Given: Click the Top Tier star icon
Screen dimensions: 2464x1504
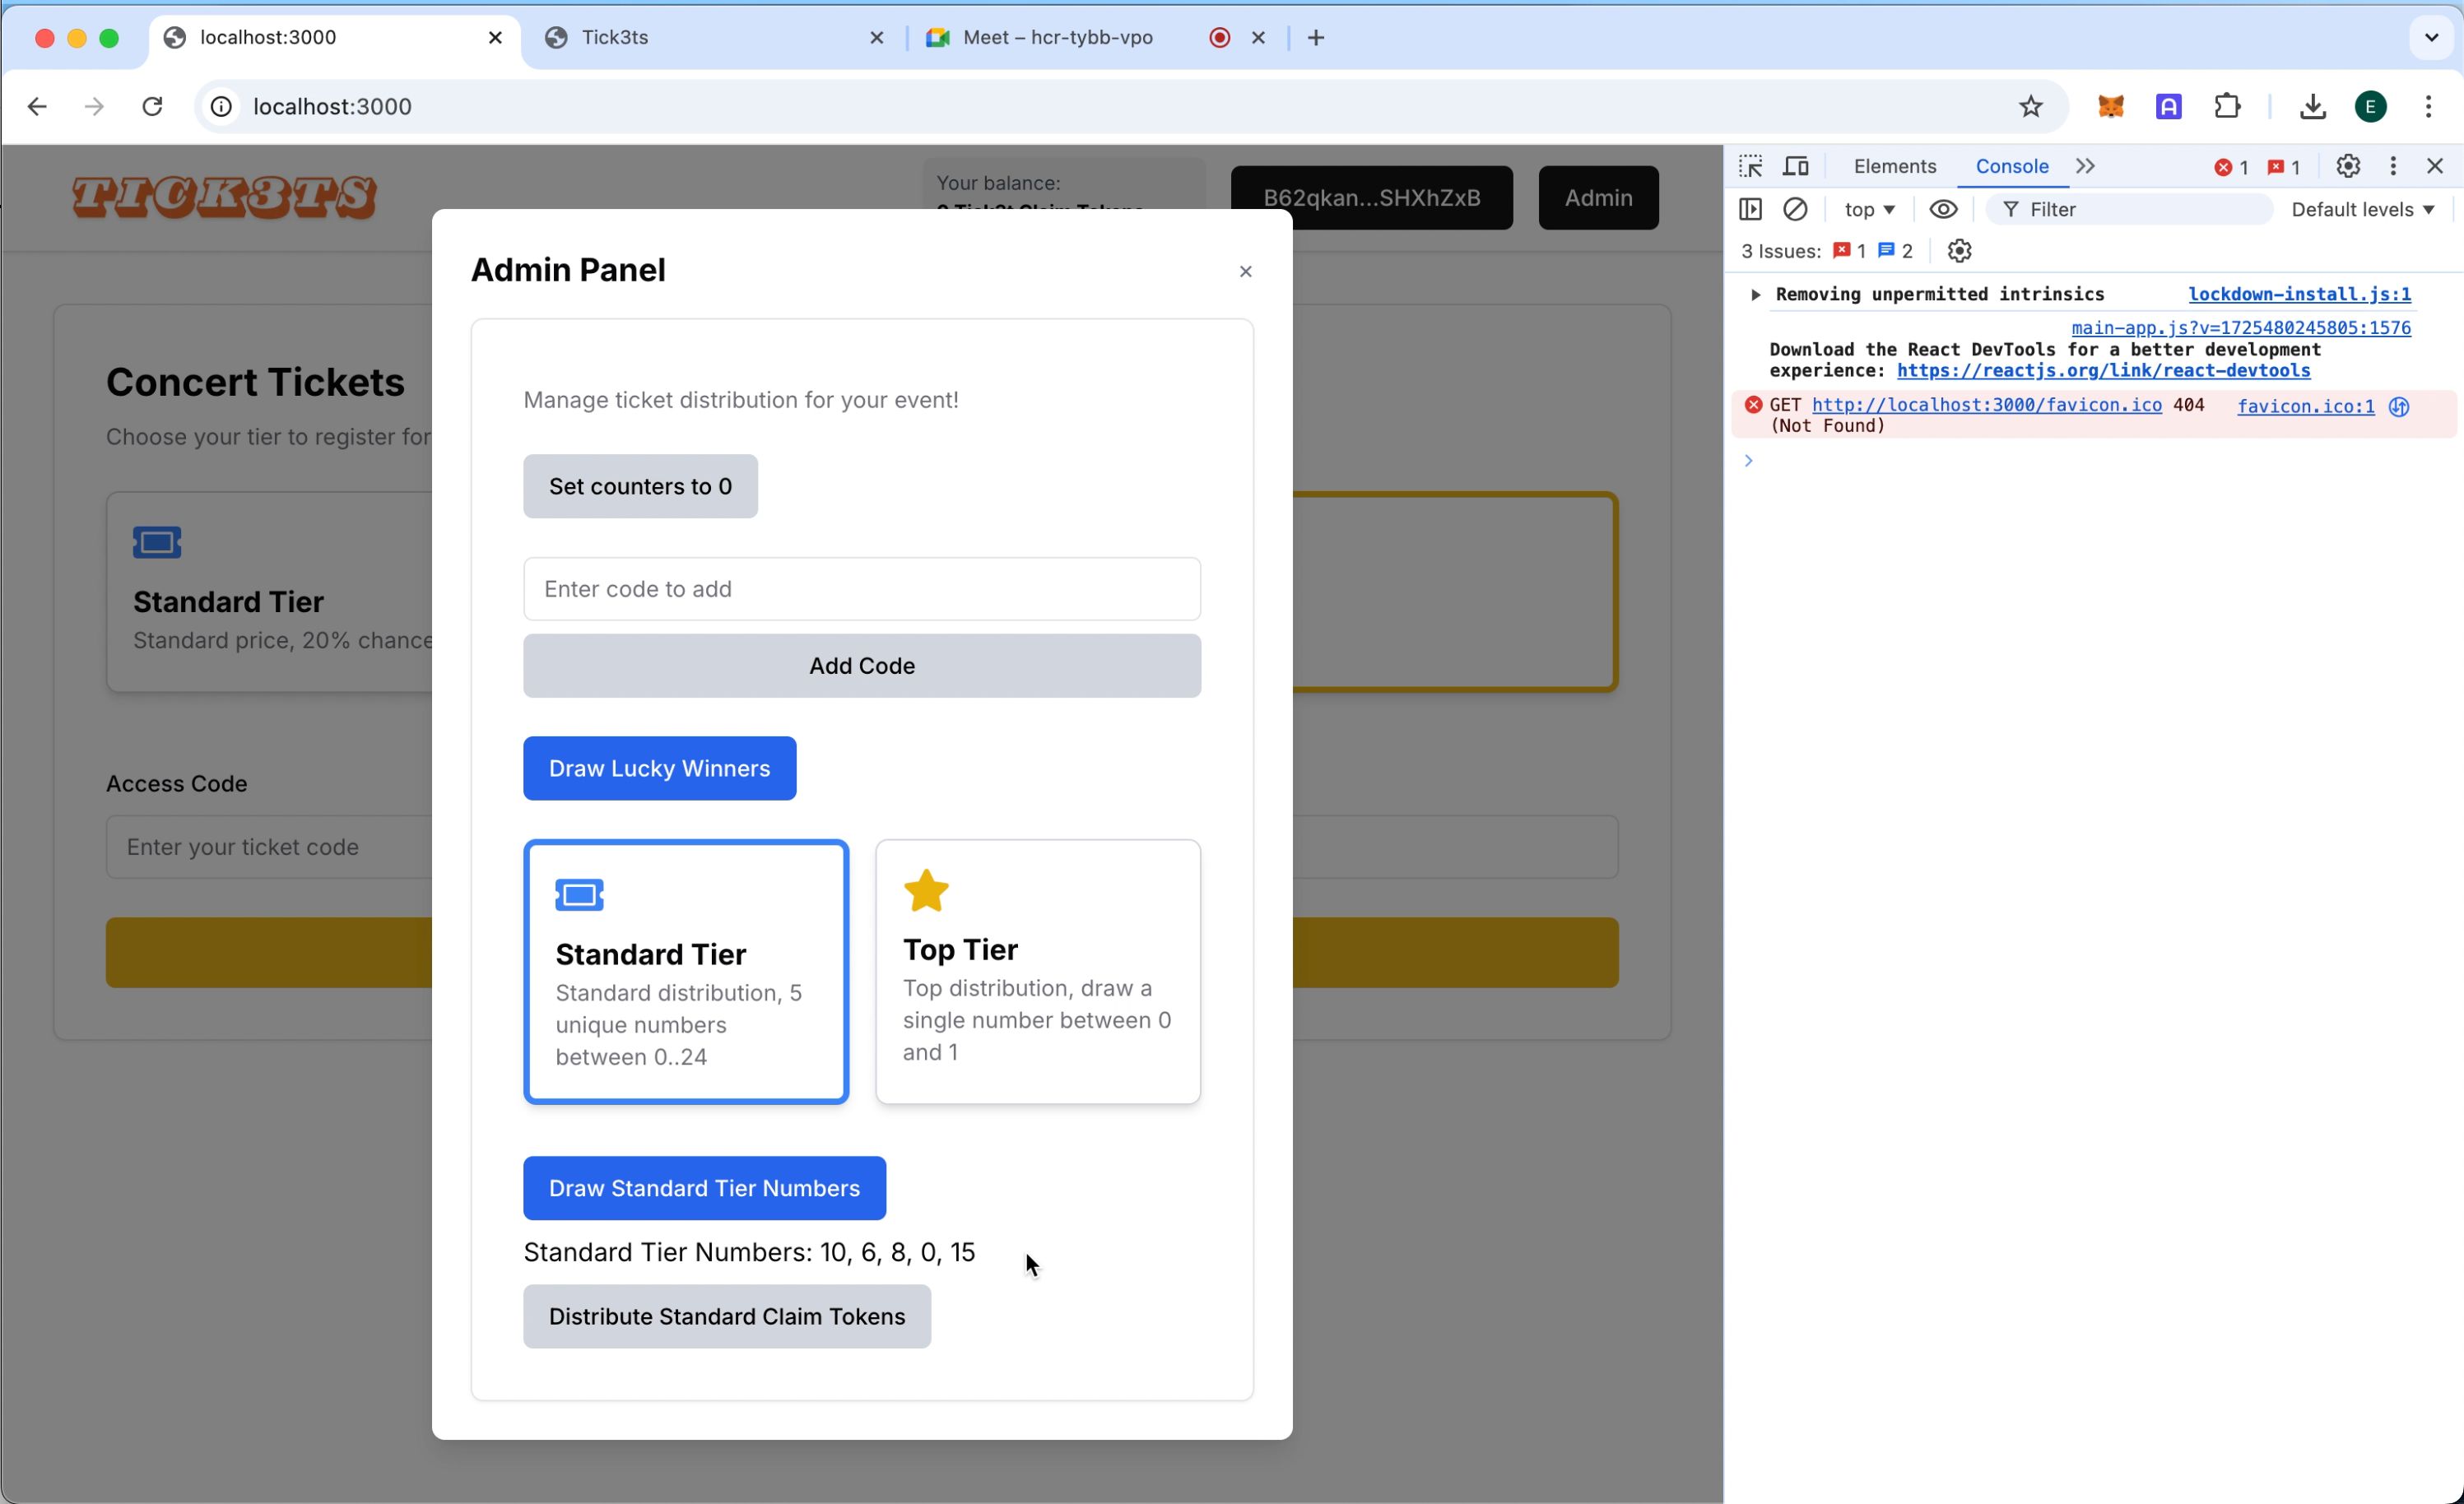Looking at the screenshot, I should (x=926, y=892).
